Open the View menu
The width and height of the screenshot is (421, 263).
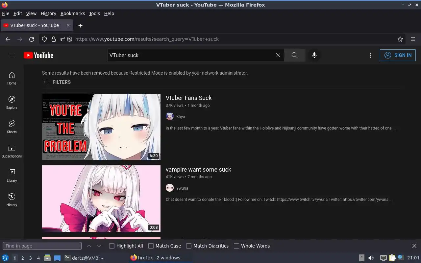(31, 13)
